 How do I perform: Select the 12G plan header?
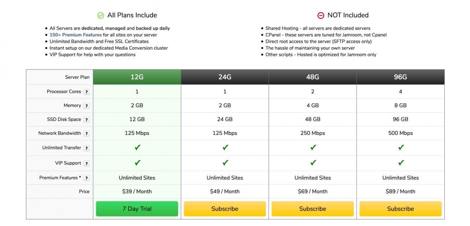point(137,77)
